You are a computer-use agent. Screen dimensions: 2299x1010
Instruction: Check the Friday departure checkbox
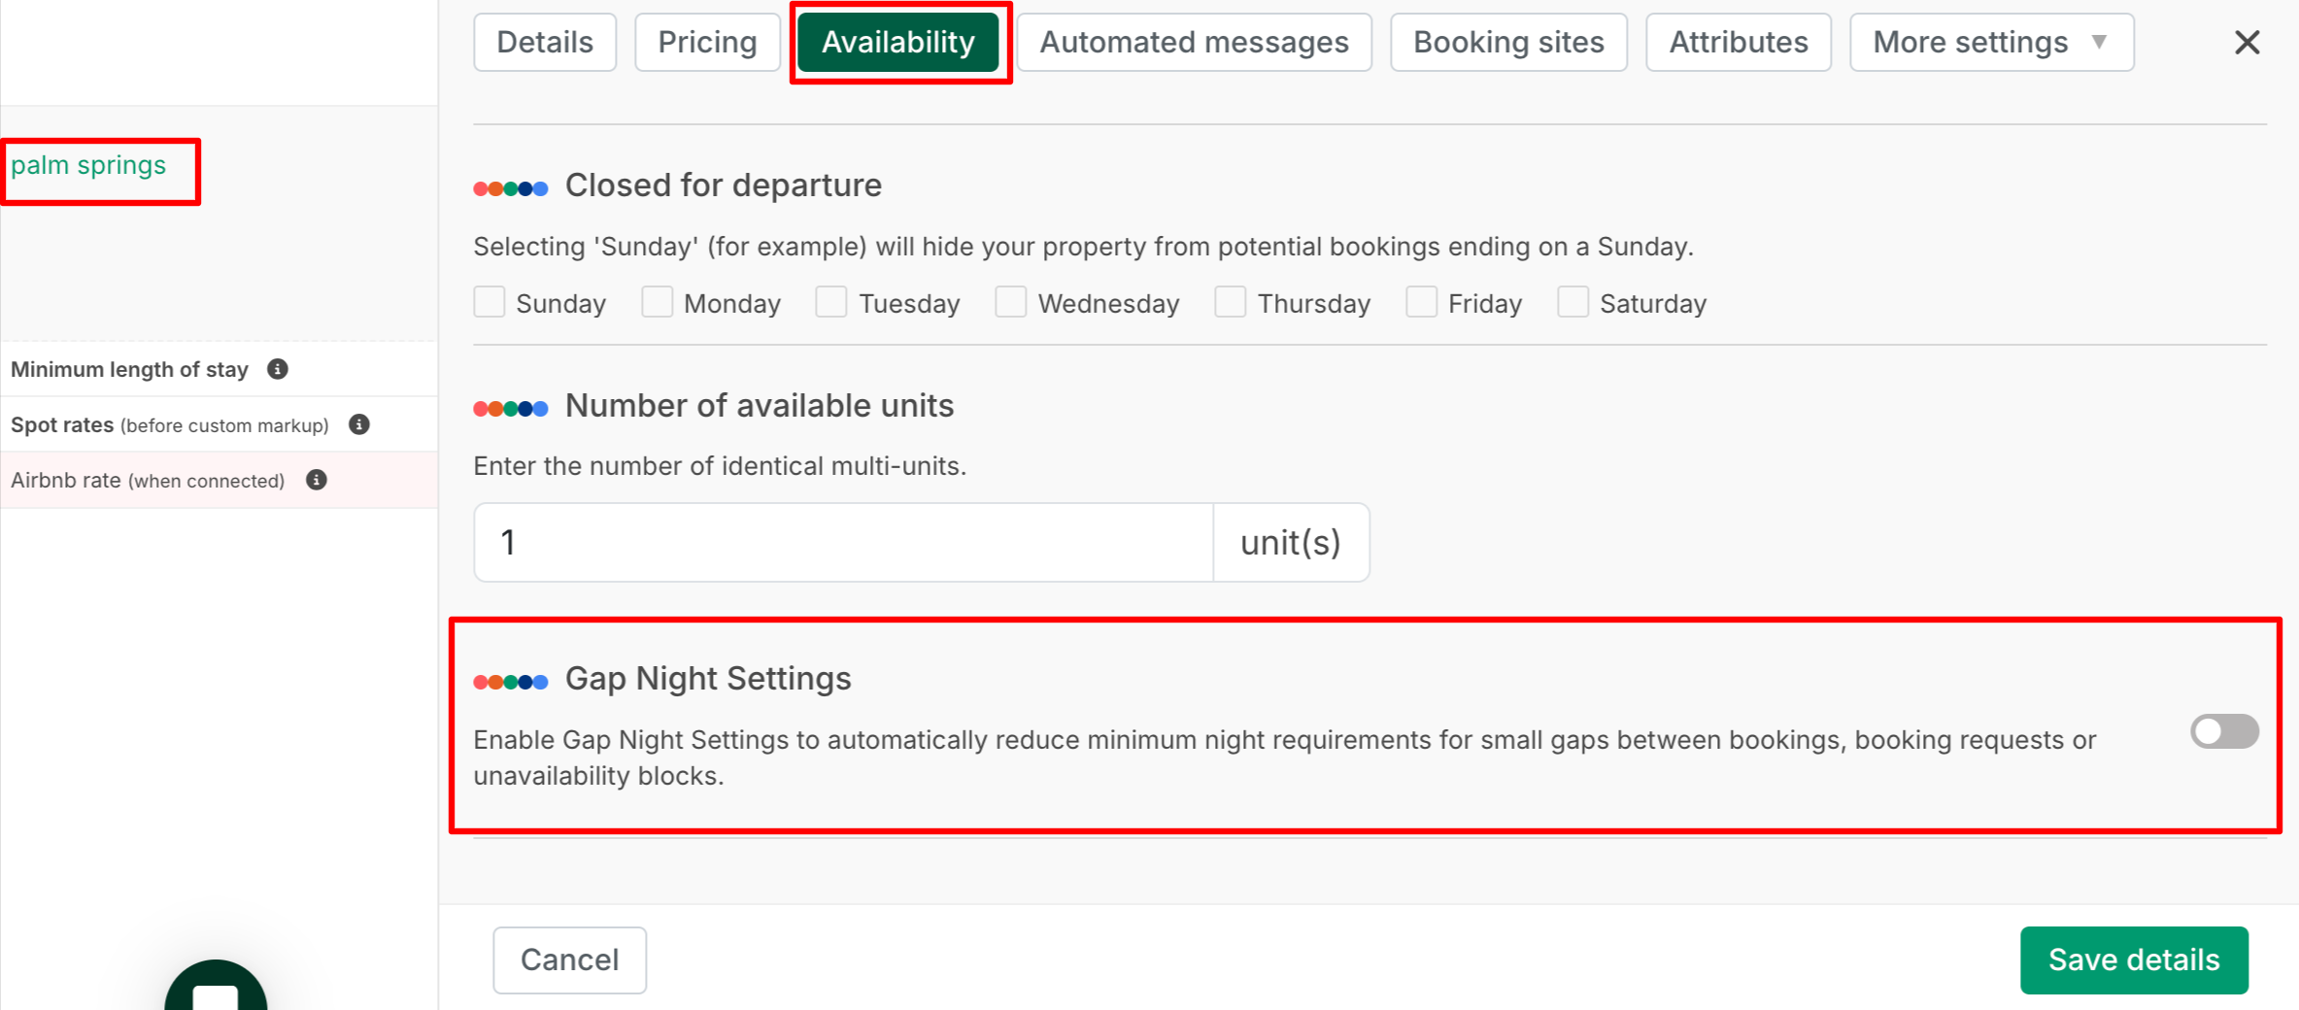coord(1421,303)
